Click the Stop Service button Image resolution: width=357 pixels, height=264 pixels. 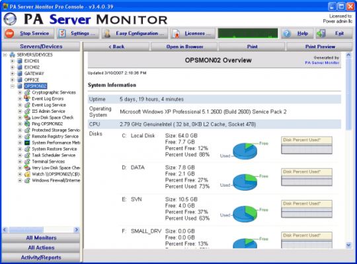click(28, 34)
